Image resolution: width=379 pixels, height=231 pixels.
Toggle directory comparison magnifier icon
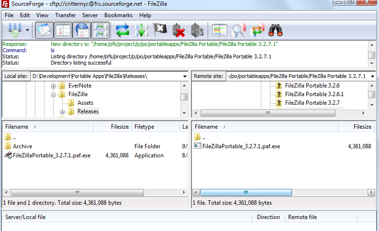[x=238, y=31]
